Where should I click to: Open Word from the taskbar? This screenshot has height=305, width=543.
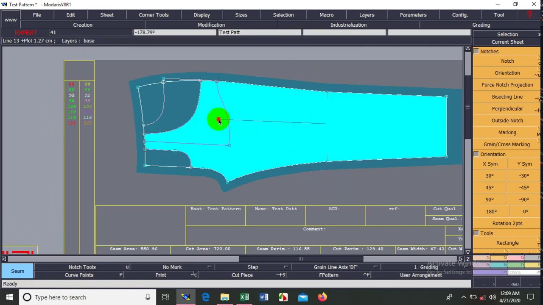pyautogui.click(x=264, y=297)
